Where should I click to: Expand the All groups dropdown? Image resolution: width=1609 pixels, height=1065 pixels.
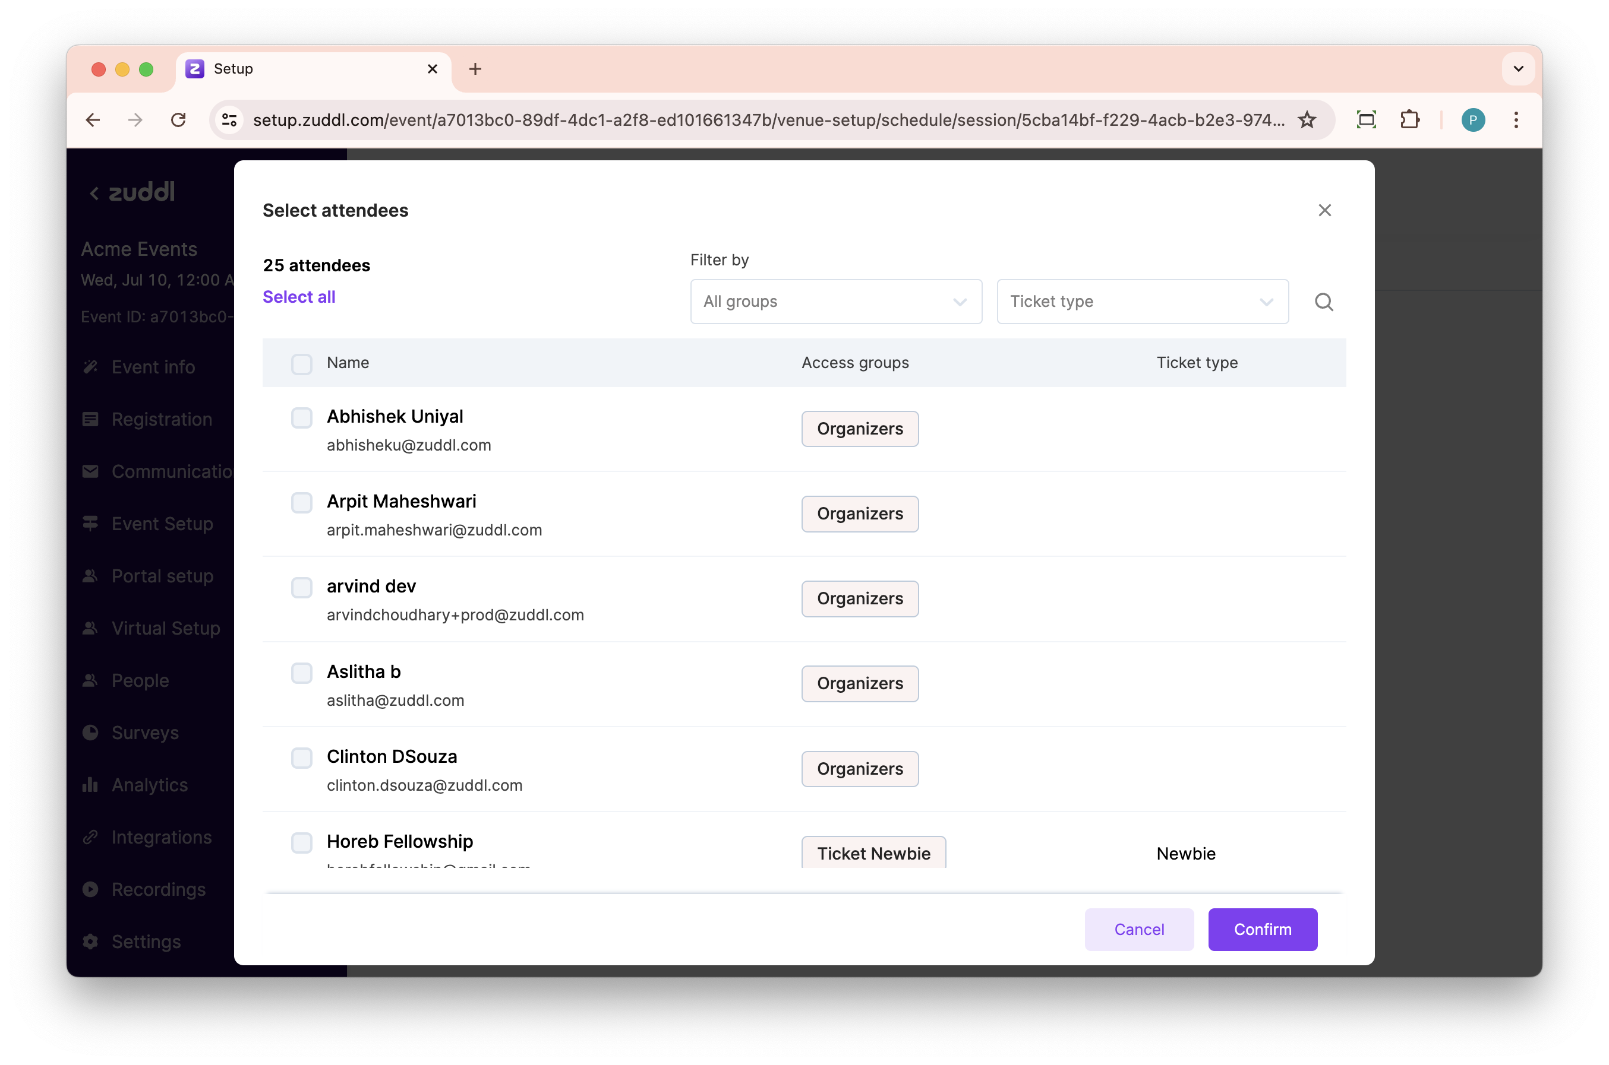coord(835,302)
